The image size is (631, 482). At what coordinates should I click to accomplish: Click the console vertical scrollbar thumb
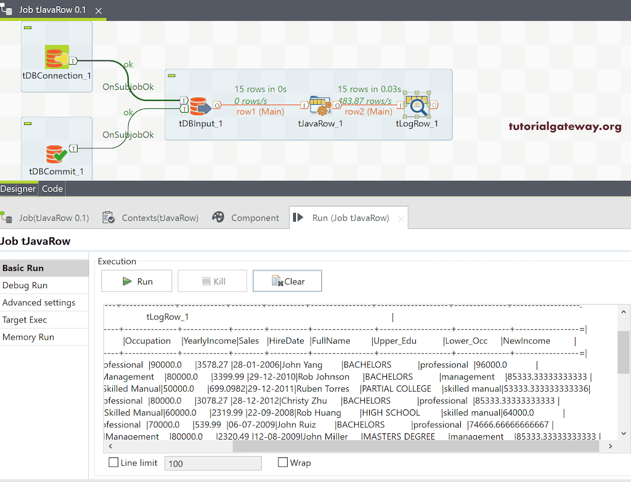[624, 352]
